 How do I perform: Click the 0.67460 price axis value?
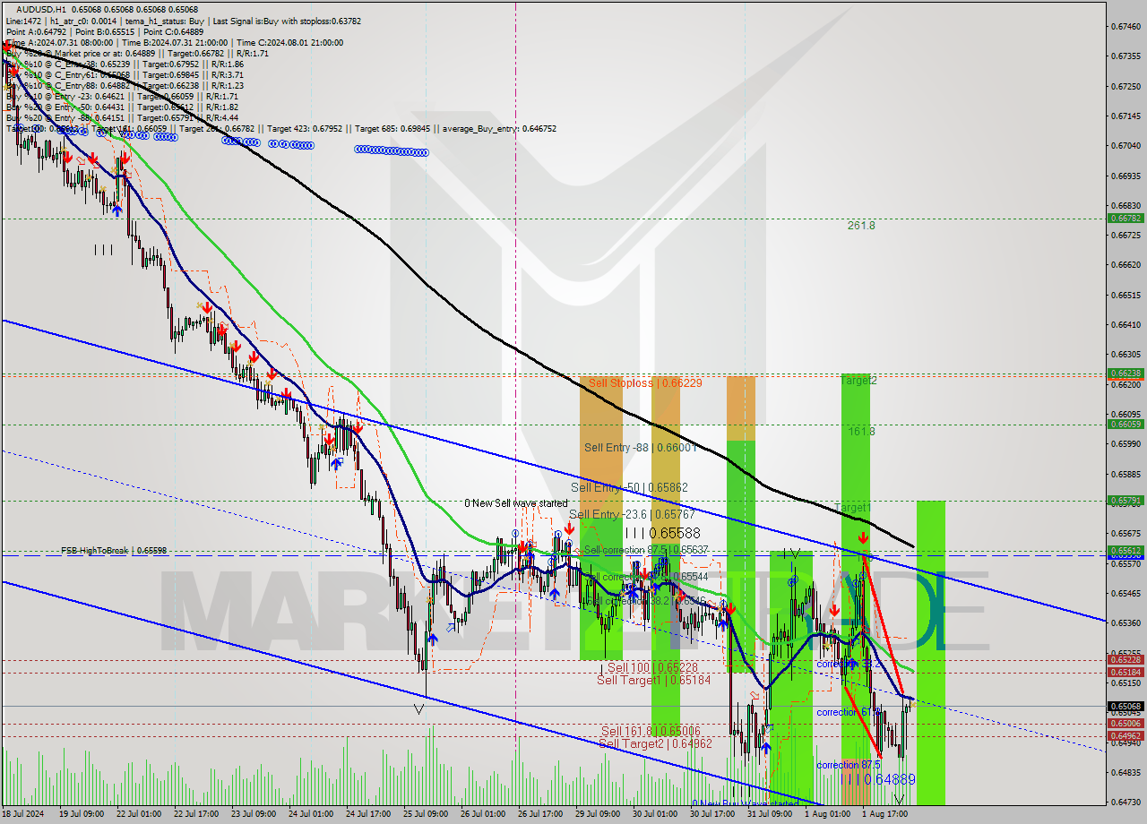[1125, 26]
